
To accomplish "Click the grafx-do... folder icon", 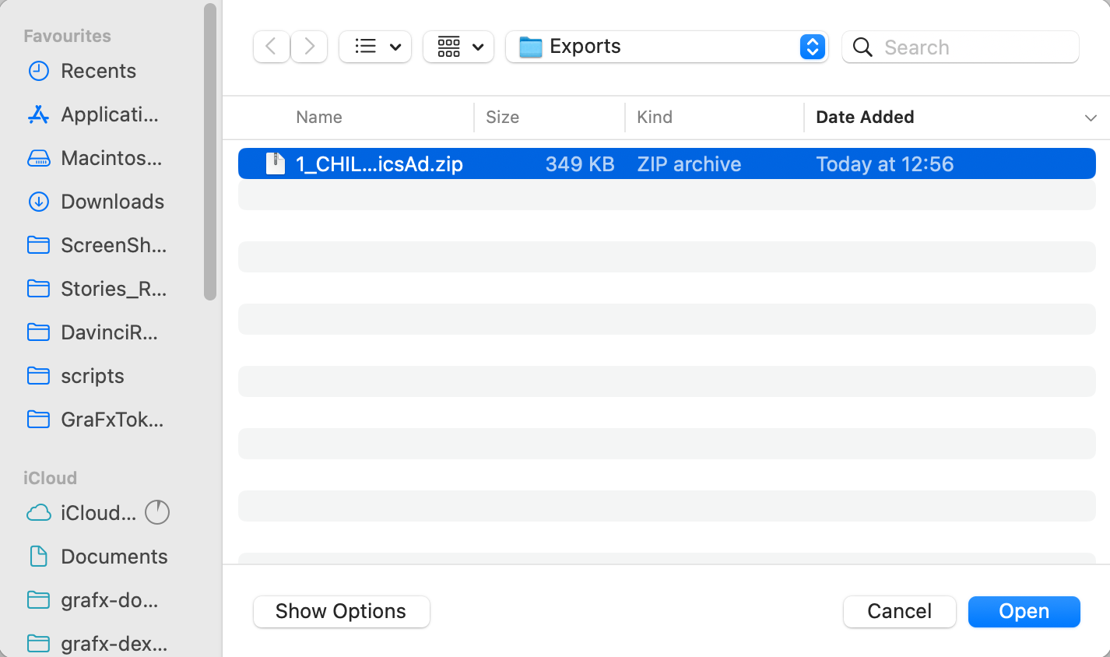I will point(38,600).
